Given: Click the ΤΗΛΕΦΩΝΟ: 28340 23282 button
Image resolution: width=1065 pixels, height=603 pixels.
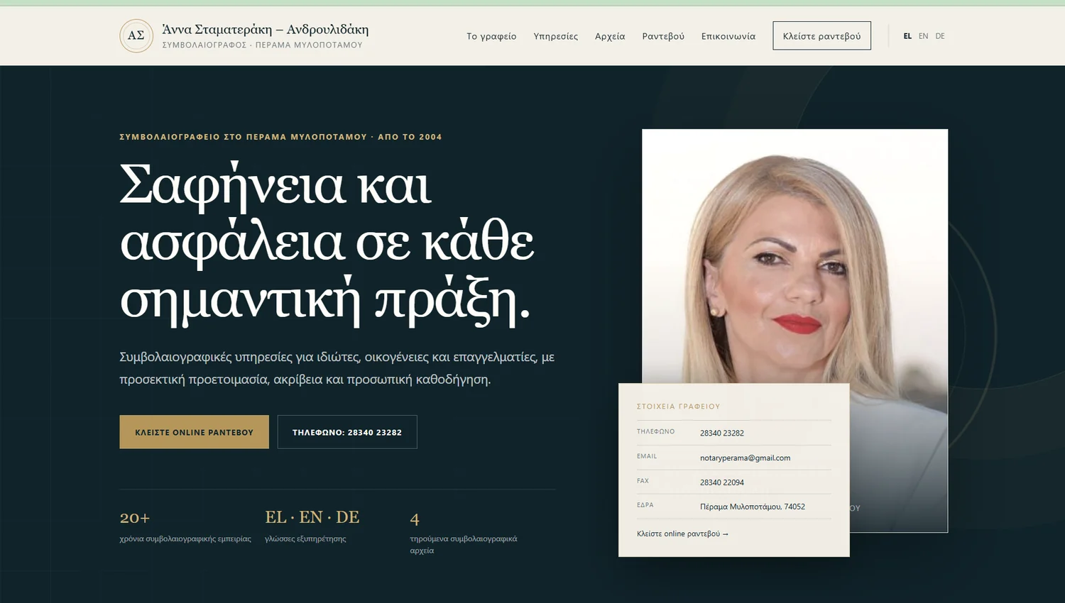Looking at the screenshot, I should [x=347, y=432].
